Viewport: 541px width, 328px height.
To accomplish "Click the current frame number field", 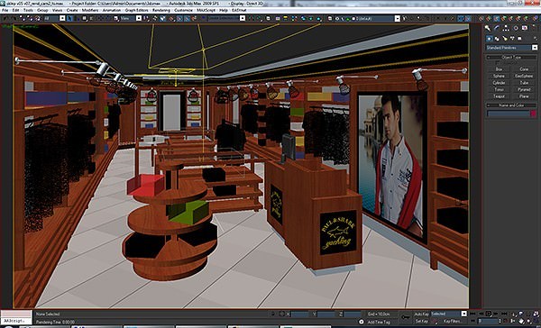I will pos(488,321).
